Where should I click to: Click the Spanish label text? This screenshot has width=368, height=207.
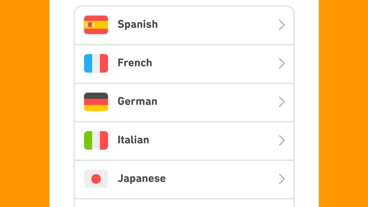[137, 25]
